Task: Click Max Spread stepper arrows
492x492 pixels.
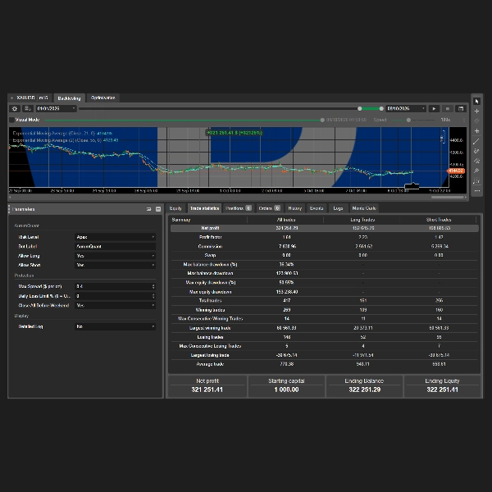Action: click(x=153, y=286)
